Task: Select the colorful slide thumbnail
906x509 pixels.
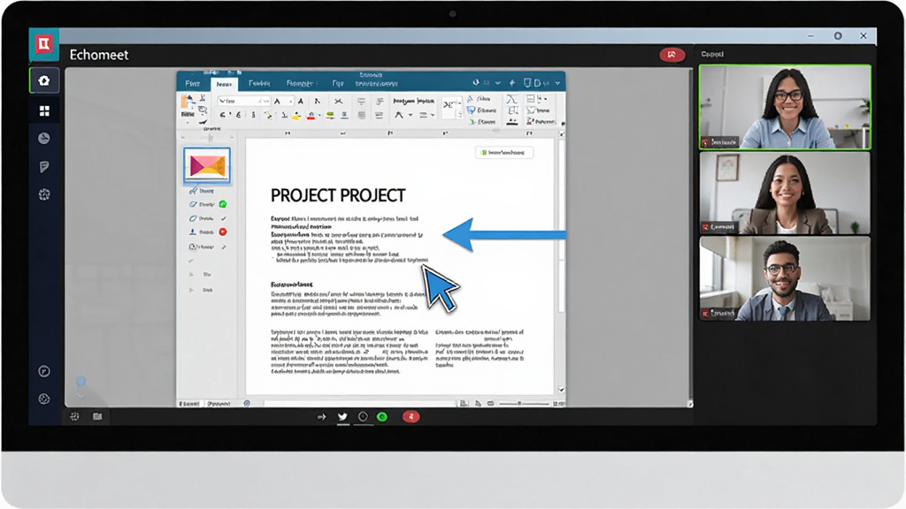Action: click(207, 165)
